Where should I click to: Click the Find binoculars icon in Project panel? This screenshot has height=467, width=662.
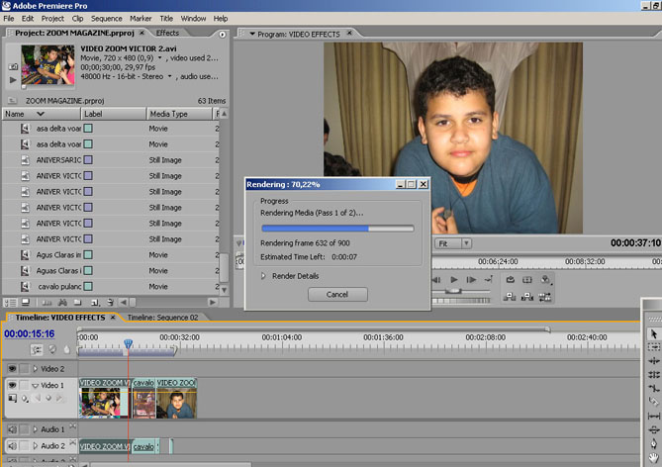(61, 302)
